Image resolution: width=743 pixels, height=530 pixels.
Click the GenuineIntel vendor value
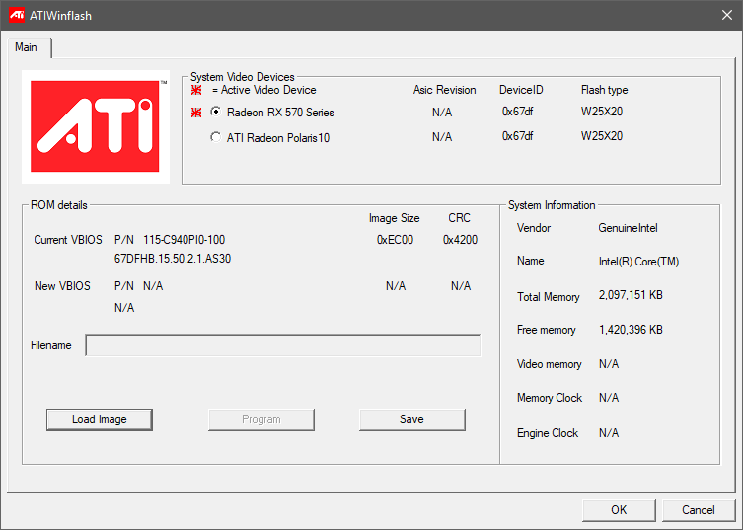[x=628, y=228]
